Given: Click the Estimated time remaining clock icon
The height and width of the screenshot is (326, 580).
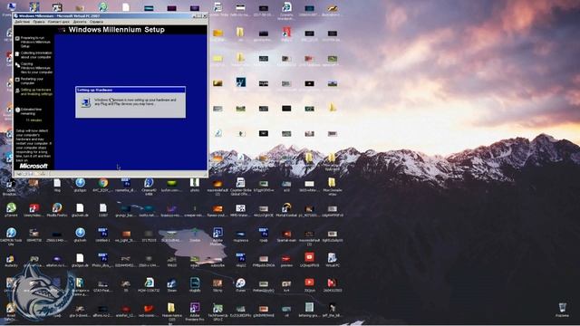Looking at the screenshot, I should click(17, 110).
